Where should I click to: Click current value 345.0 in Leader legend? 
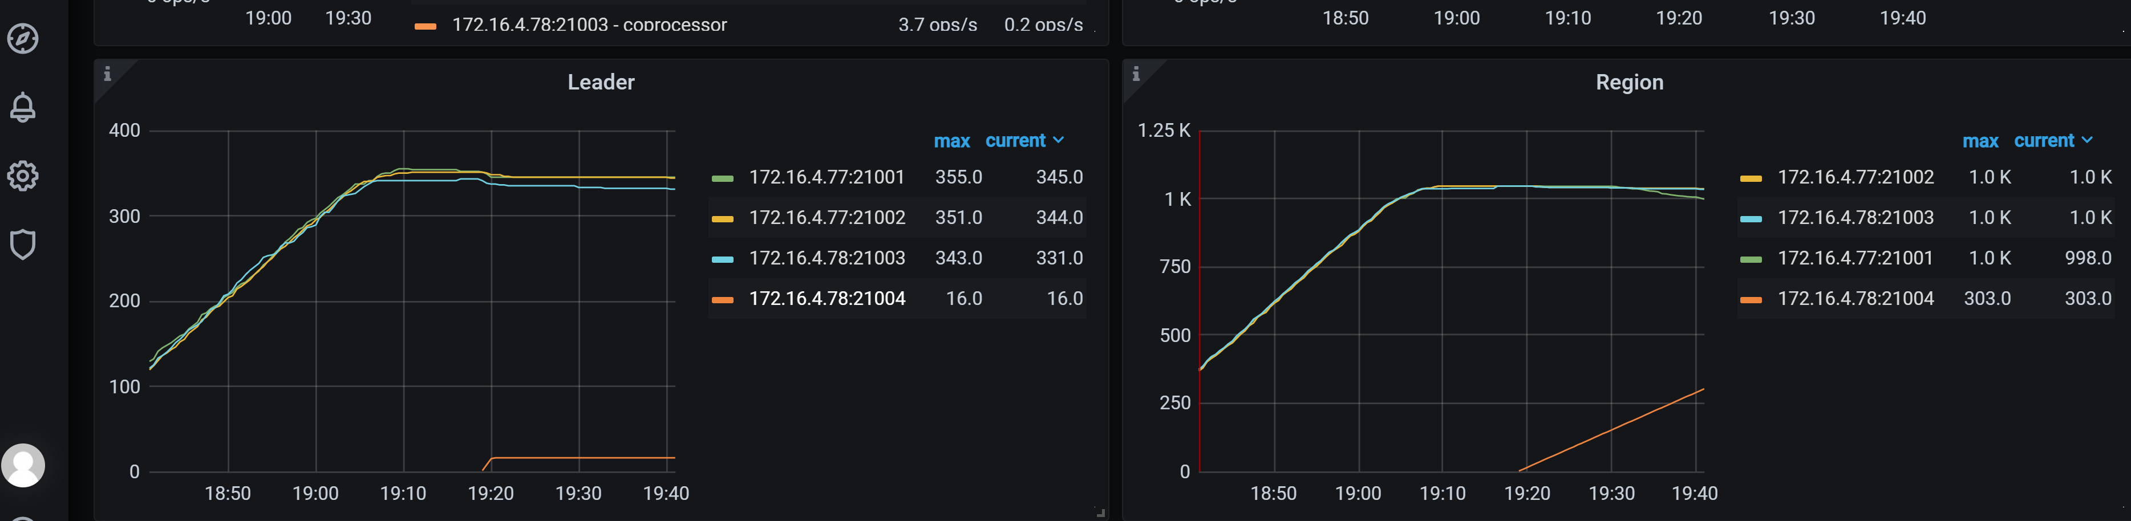pos(1059,177)
